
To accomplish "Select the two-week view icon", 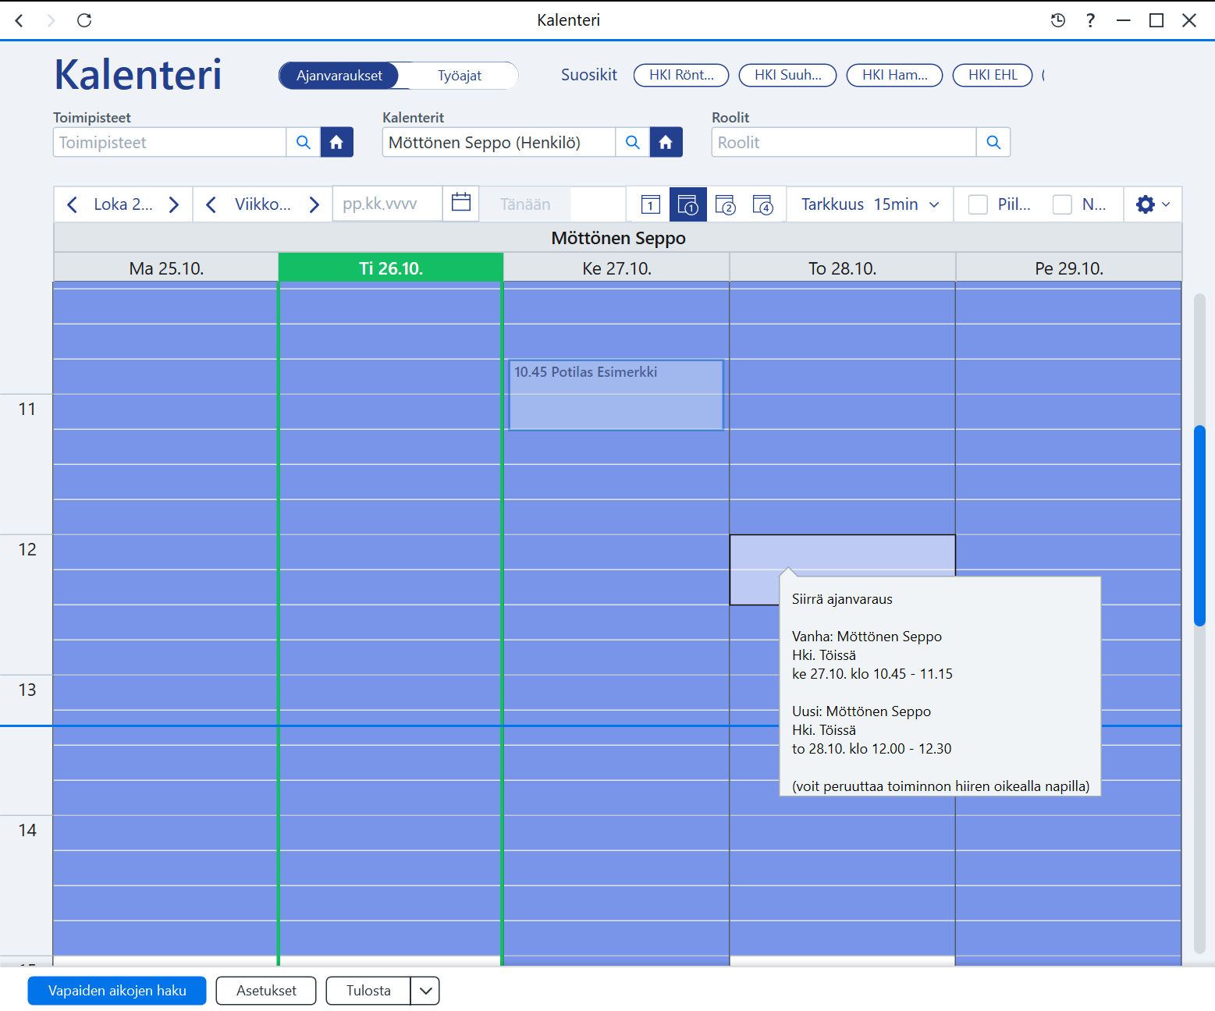I will (726, 204).
